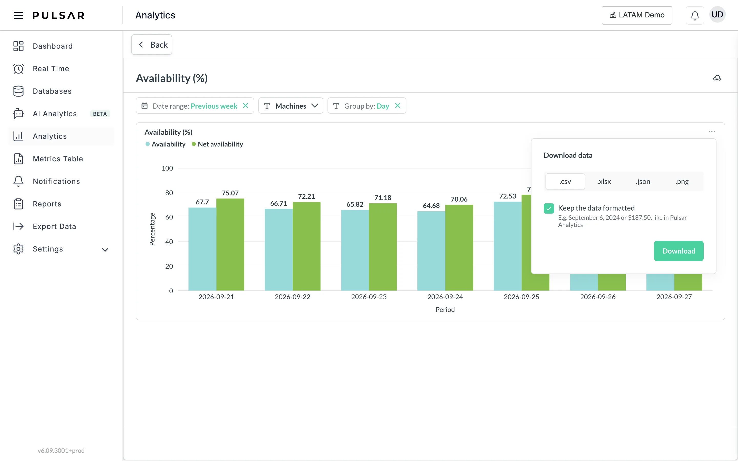Click the Settings gear icon
This screenshot has height=461, width=738.
(x=18, y=249)
